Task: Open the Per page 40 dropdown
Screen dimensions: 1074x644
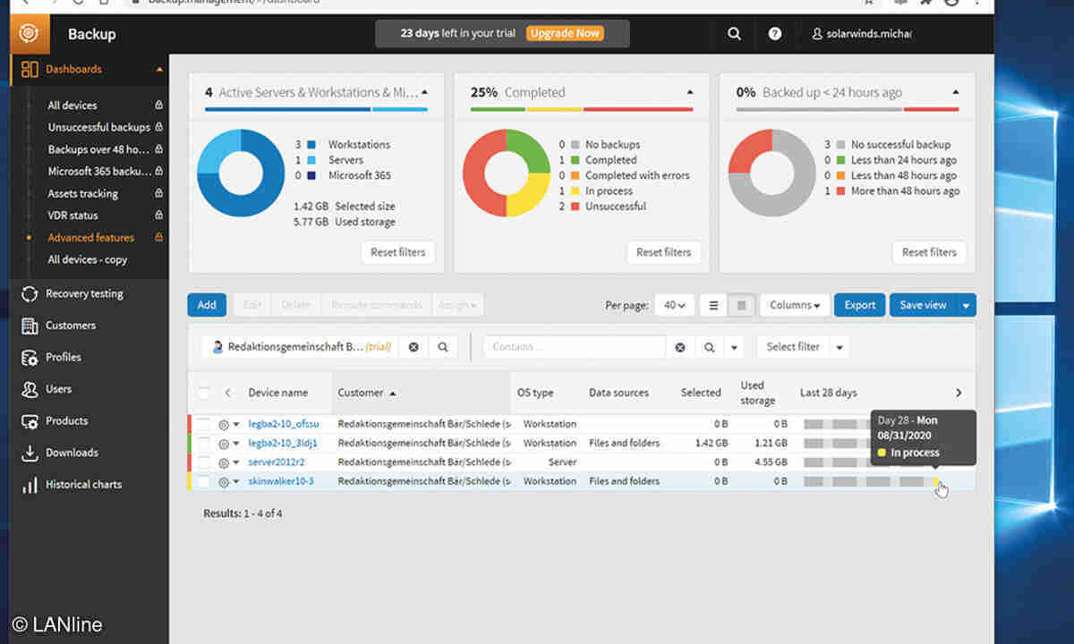Action: click(674, 305)
